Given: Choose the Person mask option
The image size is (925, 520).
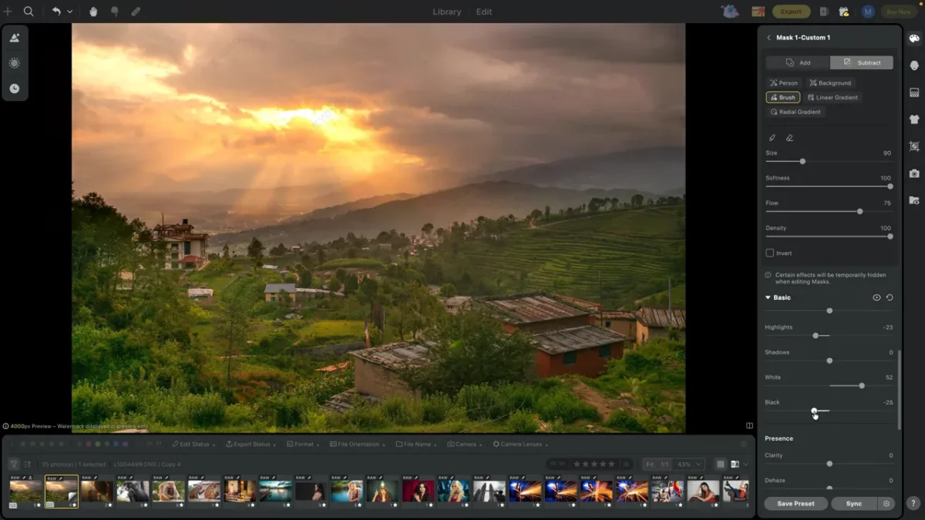Looking at the screenshot, I should 784,82.
